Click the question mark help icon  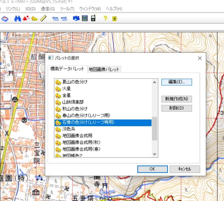105,18
